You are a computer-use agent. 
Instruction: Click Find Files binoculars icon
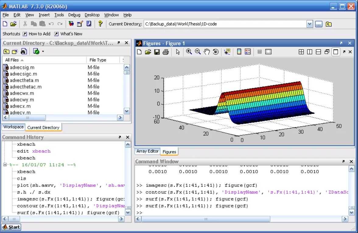point(24,51)
